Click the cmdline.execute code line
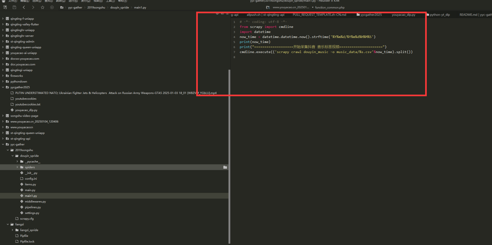 [326, 52]
